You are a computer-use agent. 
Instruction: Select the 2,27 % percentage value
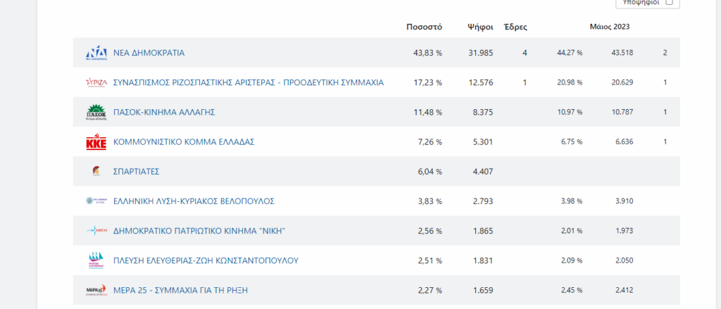(430, 290)
